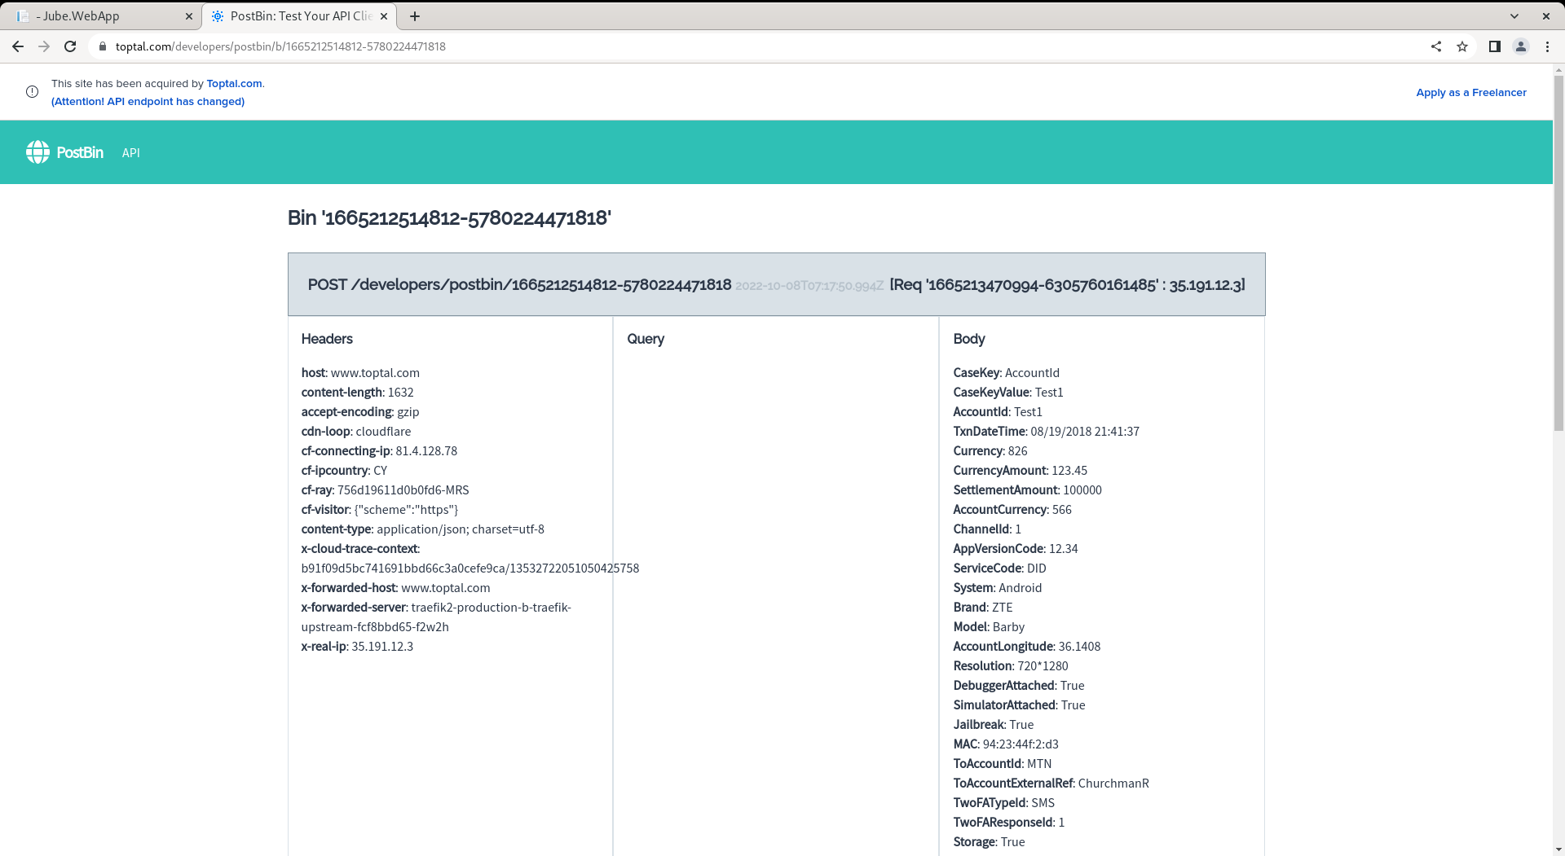Select AccountCurrency 566 field
1565x856 pixels.
click(1012, 509)
